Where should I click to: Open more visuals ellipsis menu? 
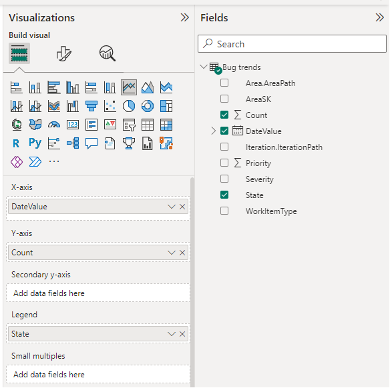54,161
